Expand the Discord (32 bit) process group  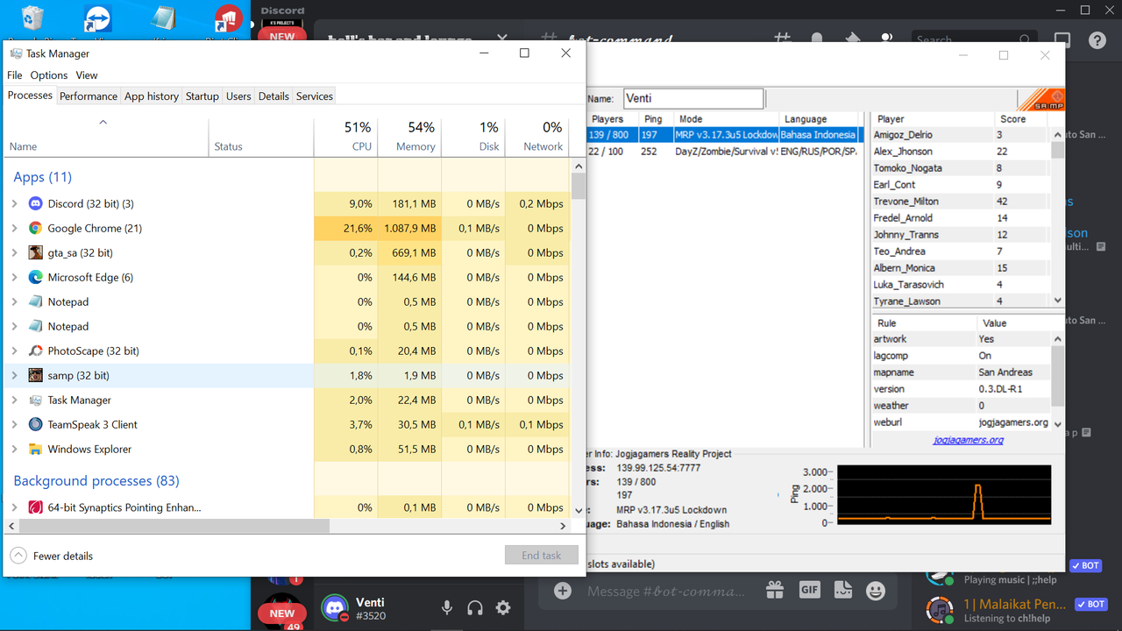tap(14, 203)
